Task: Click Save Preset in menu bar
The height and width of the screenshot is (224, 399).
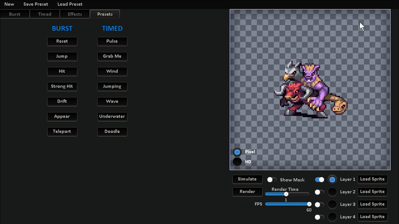Action: 36,4
